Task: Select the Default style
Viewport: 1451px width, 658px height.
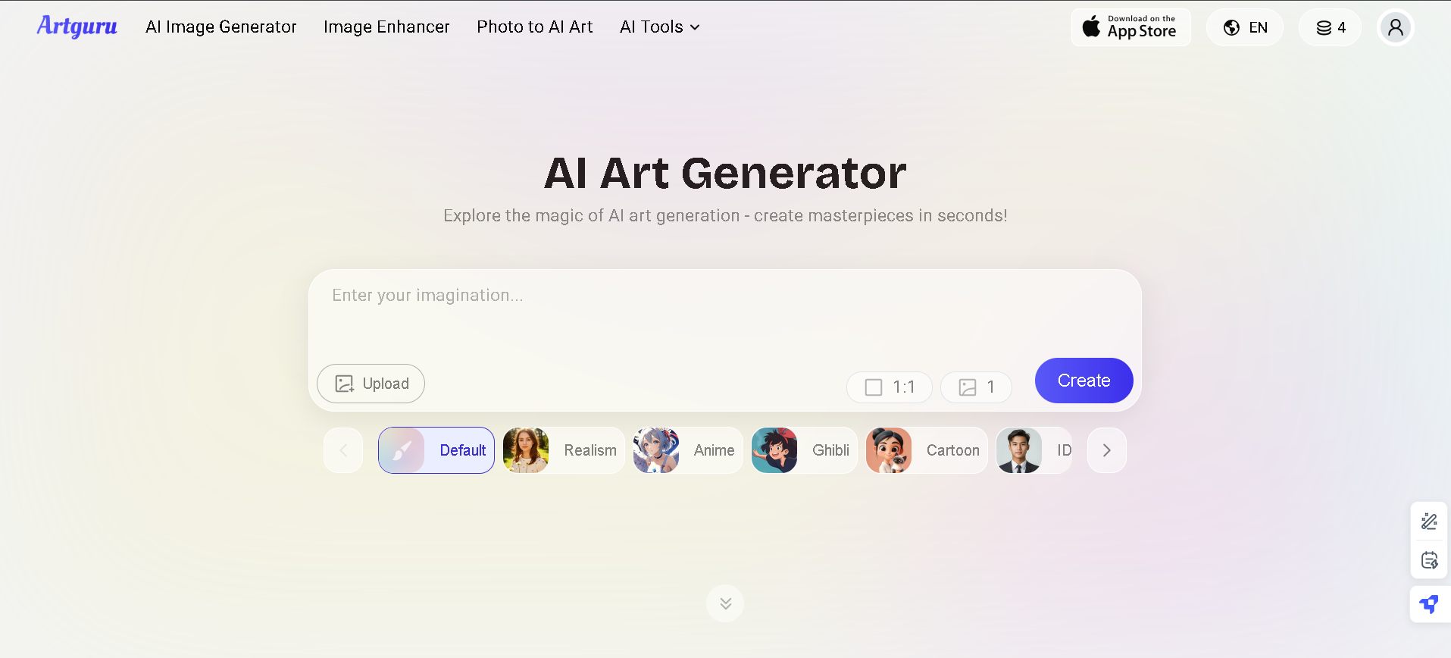Action: pos(436,450)
